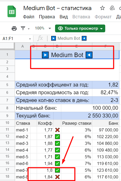Select column A header
121x181 pixels.
[x=23, y=46]
